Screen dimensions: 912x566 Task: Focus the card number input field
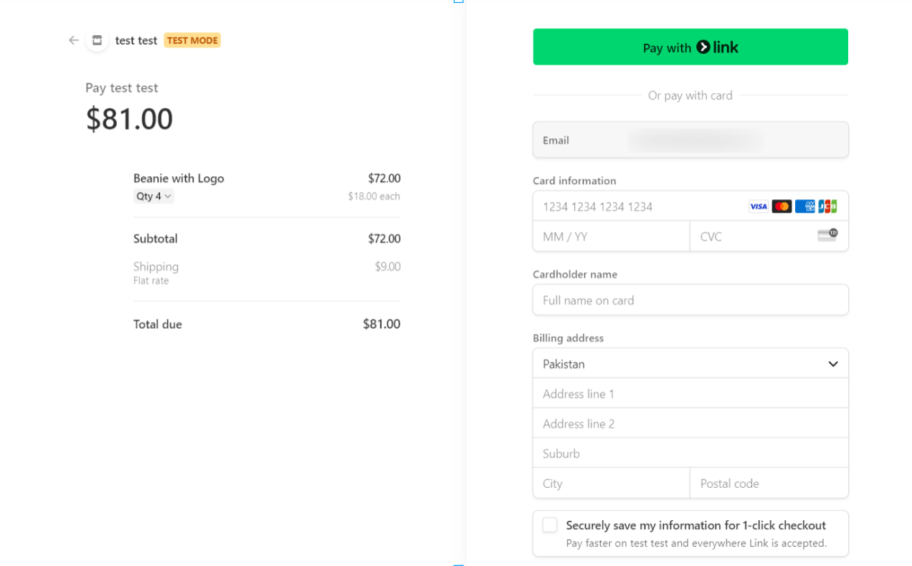click(x=638, y=207)
